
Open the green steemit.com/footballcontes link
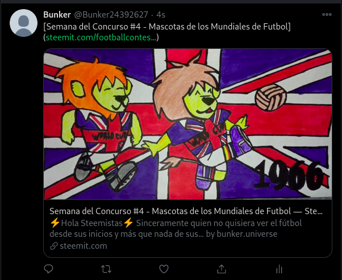(101, 37)
